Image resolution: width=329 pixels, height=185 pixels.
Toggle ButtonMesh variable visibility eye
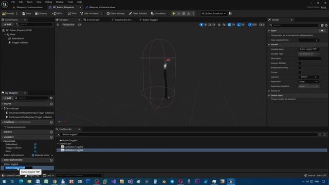pos(35,144)
